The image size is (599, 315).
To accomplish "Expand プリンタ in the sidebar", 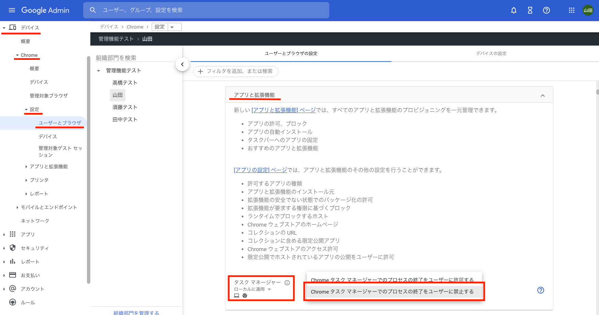I will 26,180.
